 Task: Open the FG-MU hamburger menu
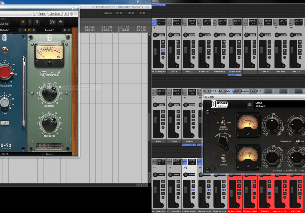click(250, 104)
